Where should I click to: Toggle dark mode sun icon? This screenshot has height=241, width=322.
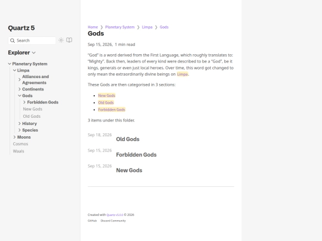pos(61,40)
